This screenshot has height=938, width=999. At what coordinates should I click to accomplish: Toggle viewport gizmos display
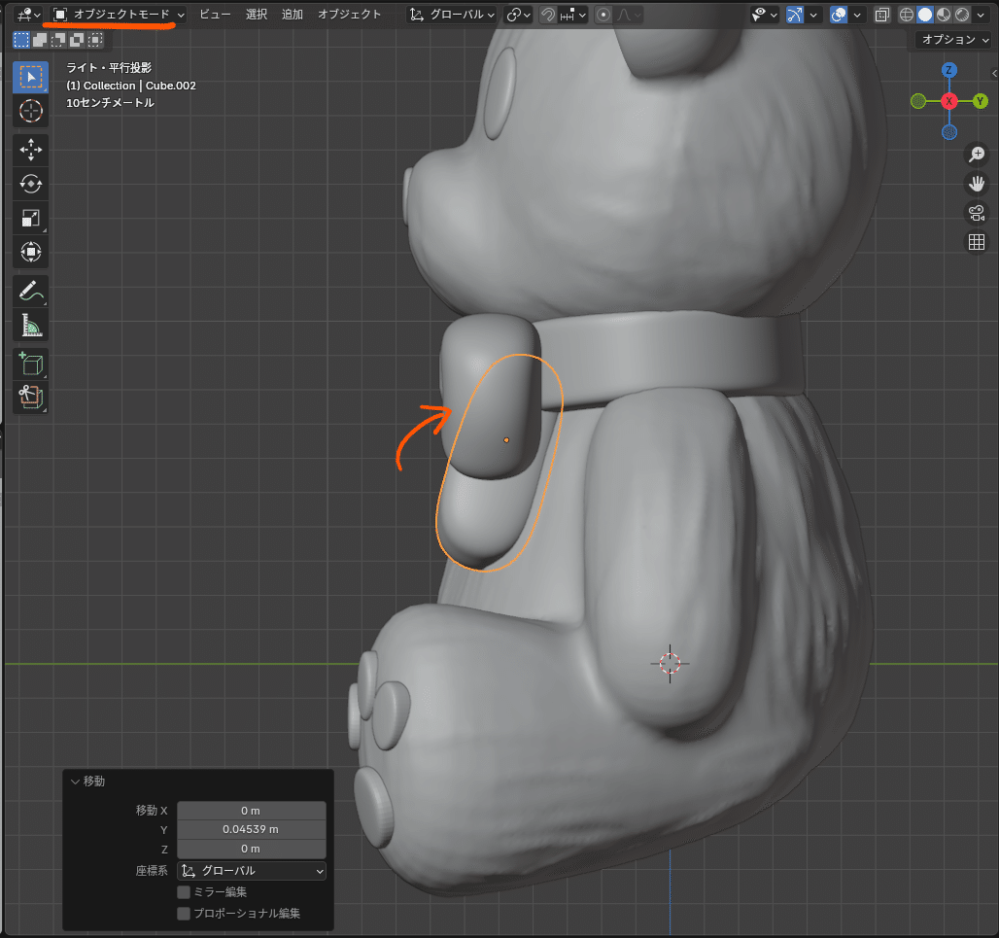pos(795,15)
